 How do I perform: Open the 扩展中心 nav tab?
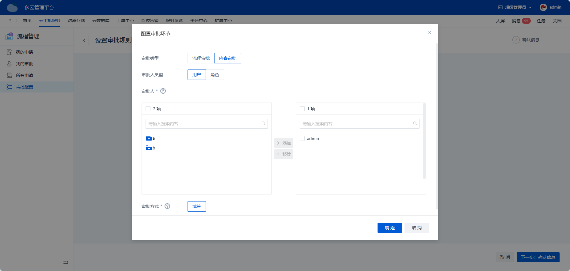[223, 21]
